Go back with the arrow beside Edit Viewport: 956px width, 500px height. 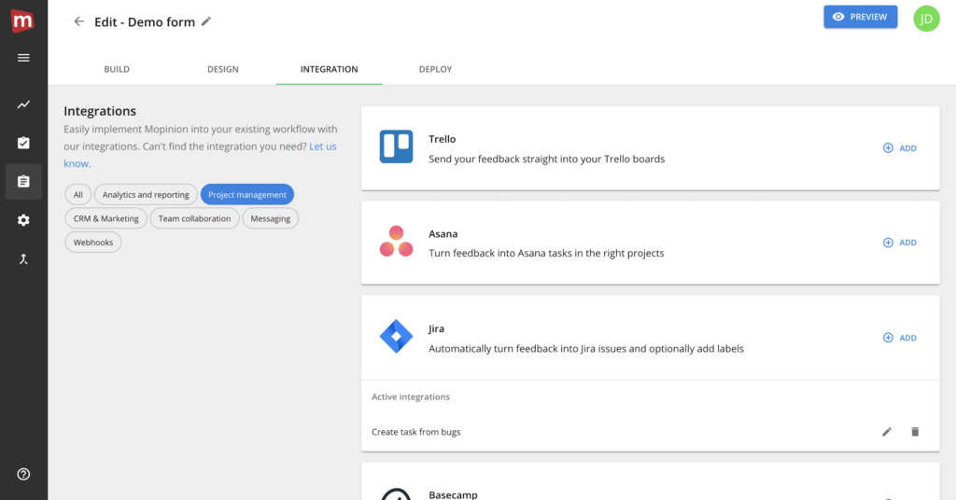[x=78, y=21]
